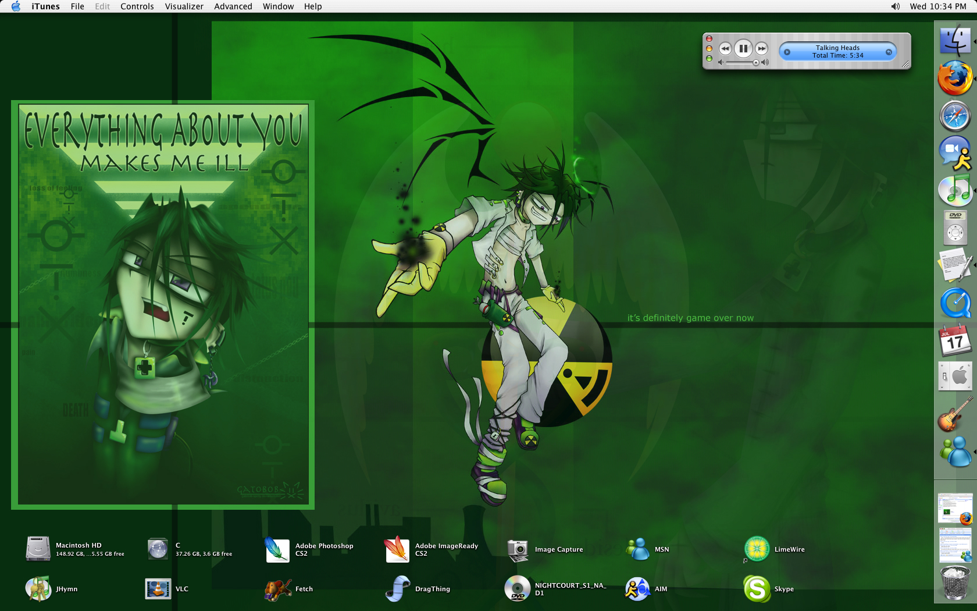The height and width of the screenshot is (611, 977).
Task: Open the Apple menu
Action: coord(16,6)
